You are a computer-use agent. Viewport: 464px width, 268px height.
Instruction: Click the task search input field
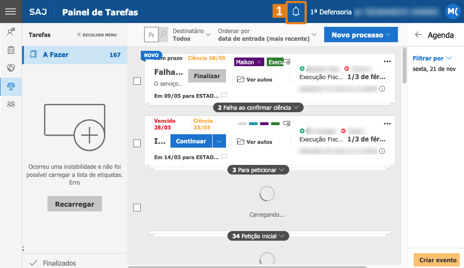pyautogui.click(x=151, y=35)
